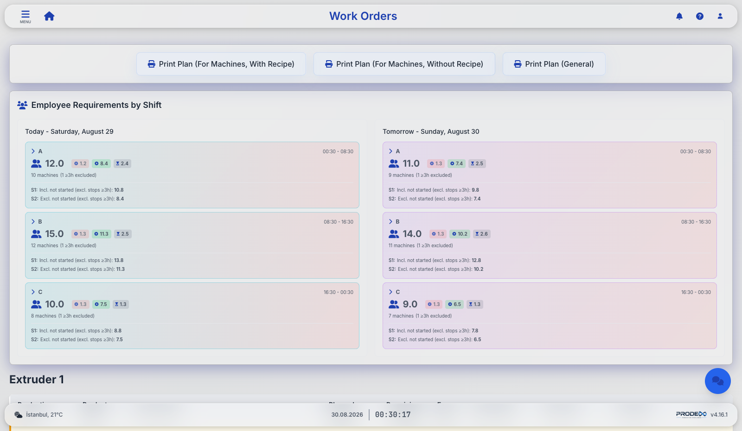Click the green 6.5 badge
This screenshot has height=431, width=742.
[454, 304]
